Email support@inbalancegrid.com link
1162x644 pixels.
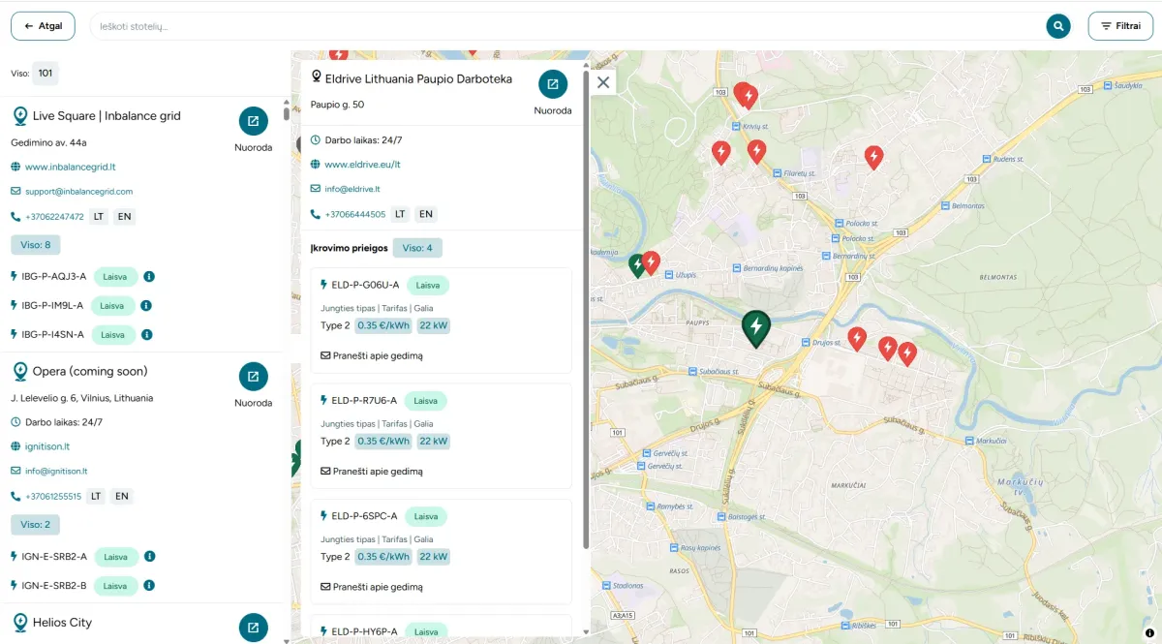[x=78, y=192]
